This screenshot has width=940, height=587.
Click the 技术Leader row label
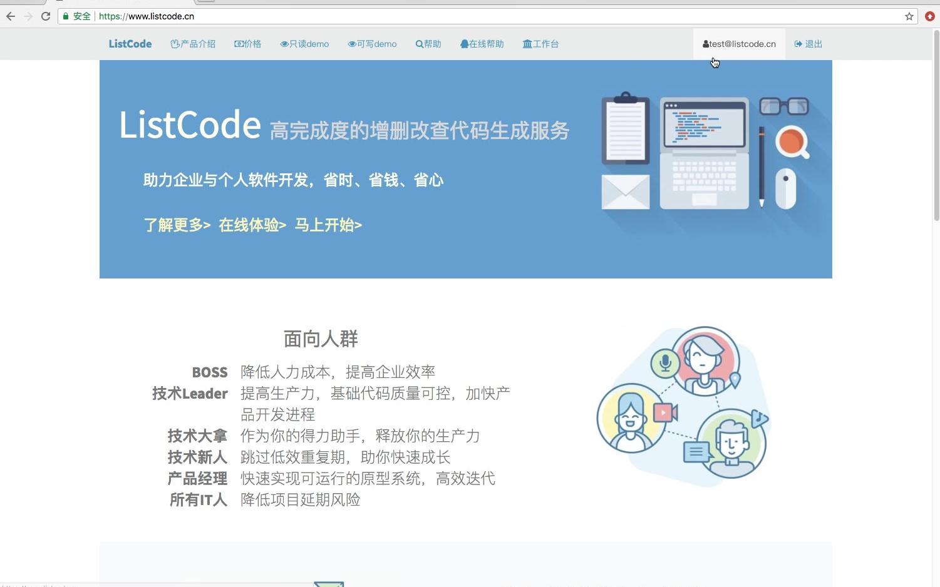[190, 394]
